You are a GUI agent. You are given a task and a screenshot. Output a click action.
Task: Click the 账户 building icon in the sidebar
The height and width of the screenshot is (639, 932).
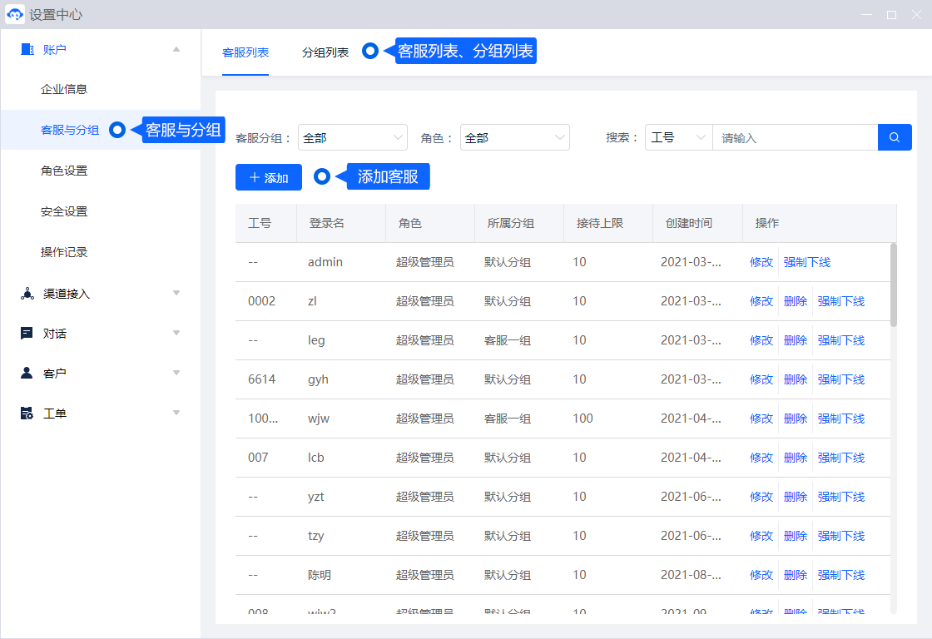tap(27, 49)
